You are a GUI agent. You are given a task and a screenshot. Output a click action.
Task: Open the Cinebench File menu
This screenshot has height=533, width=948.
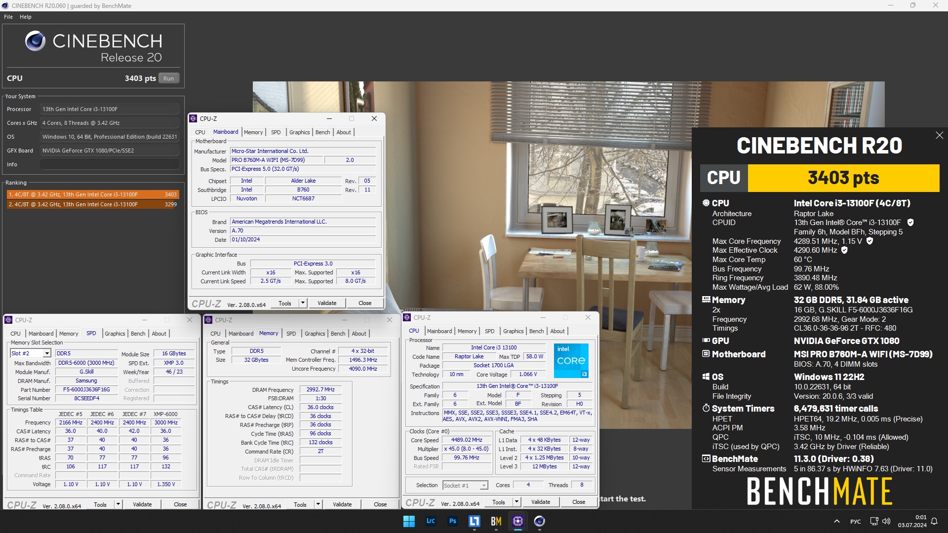pos(8,17)
